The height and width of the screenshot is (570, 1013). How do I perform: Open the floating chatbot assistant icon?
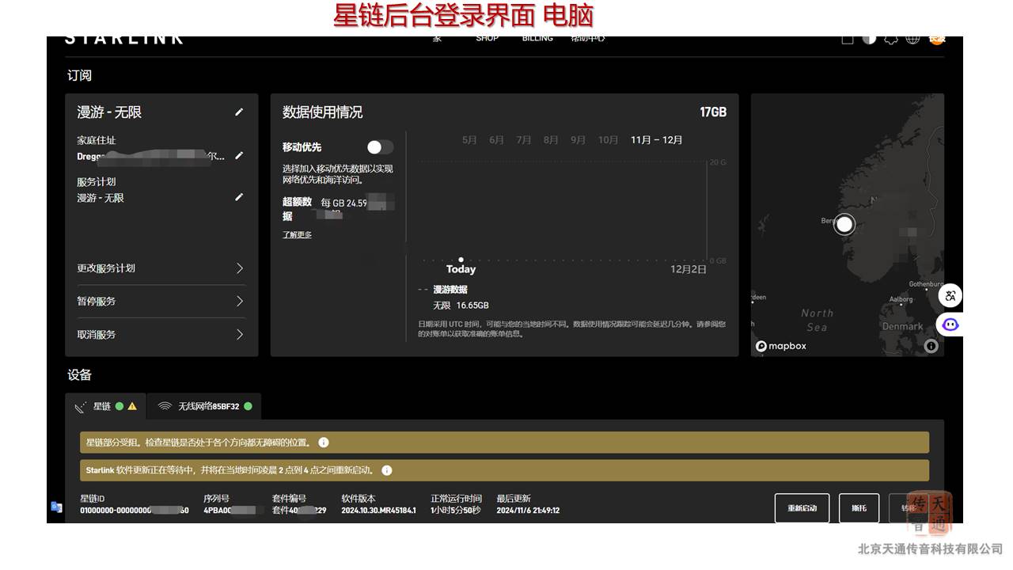[x=950, y=325]
